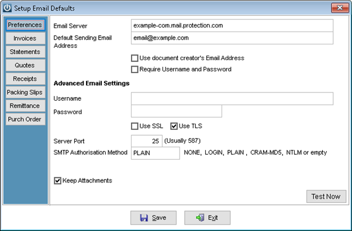
Task: Open Packing Slips settings
Action: pos(25,92)
